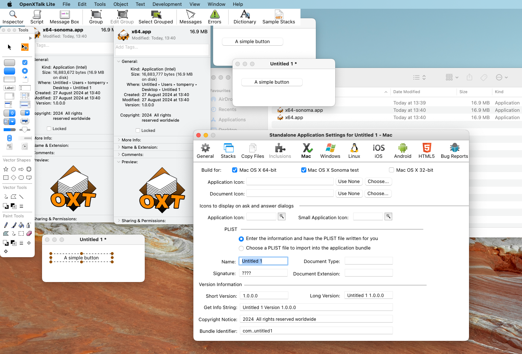This screenshot has height=354, width=522.
Task: Open the Android settings pane
Action: pyautogui.click(x=403, y=151)
